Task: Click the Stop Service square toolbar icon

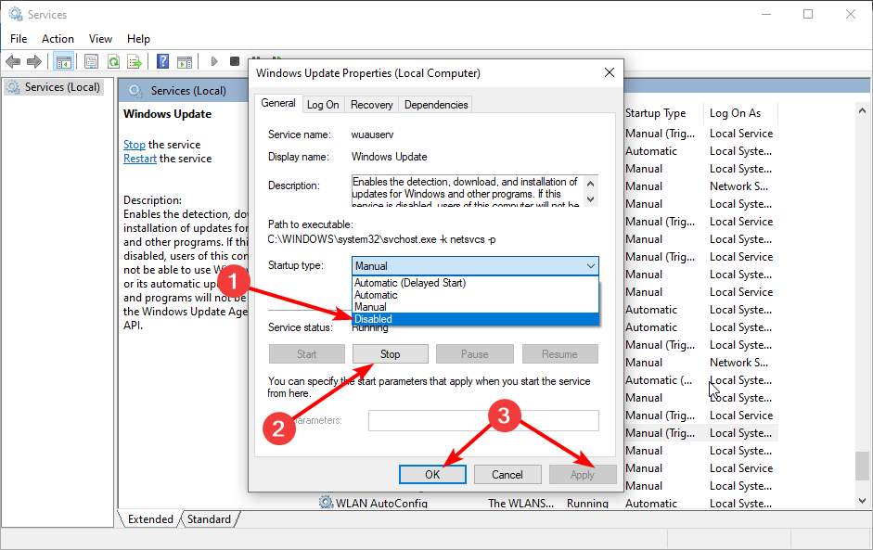Action: point(235,61)
